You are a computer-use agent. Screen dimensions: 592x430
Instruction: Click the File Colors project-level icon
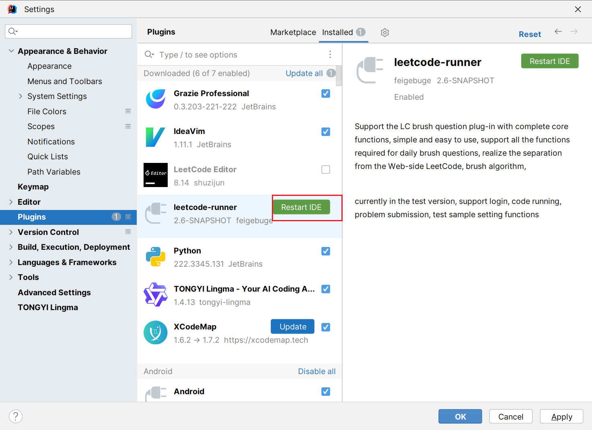pos(128,111)
